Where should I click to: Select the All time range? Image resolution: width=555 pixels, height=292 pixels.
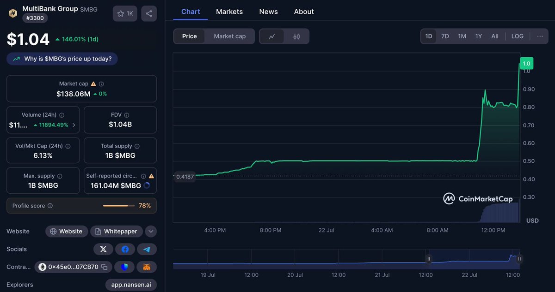click(495, 36)
